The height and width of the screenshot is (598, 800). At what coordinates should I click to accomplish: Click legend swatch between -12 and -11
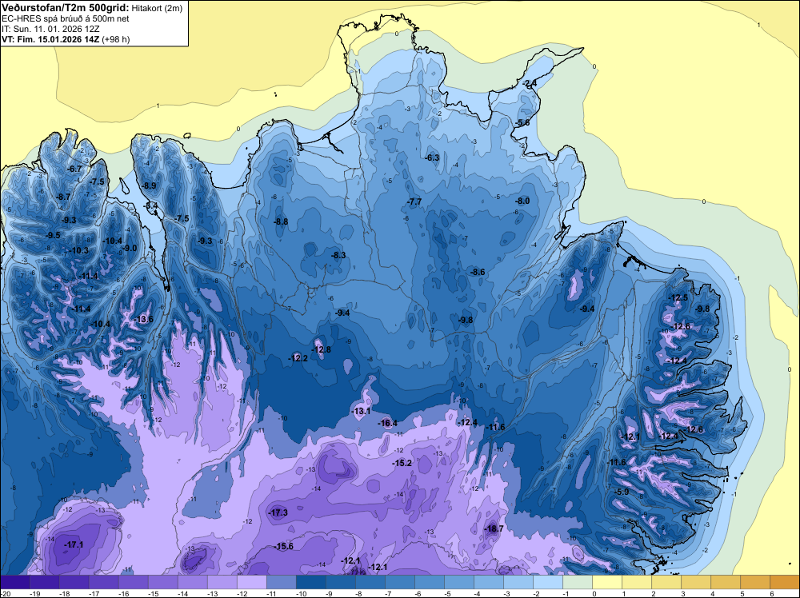(x=252, y=582)
